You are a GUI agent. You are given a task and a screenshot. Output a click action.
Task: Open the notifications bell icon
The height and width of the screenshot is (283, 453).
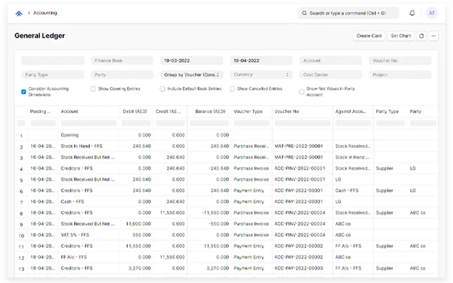tap(412, 13)
